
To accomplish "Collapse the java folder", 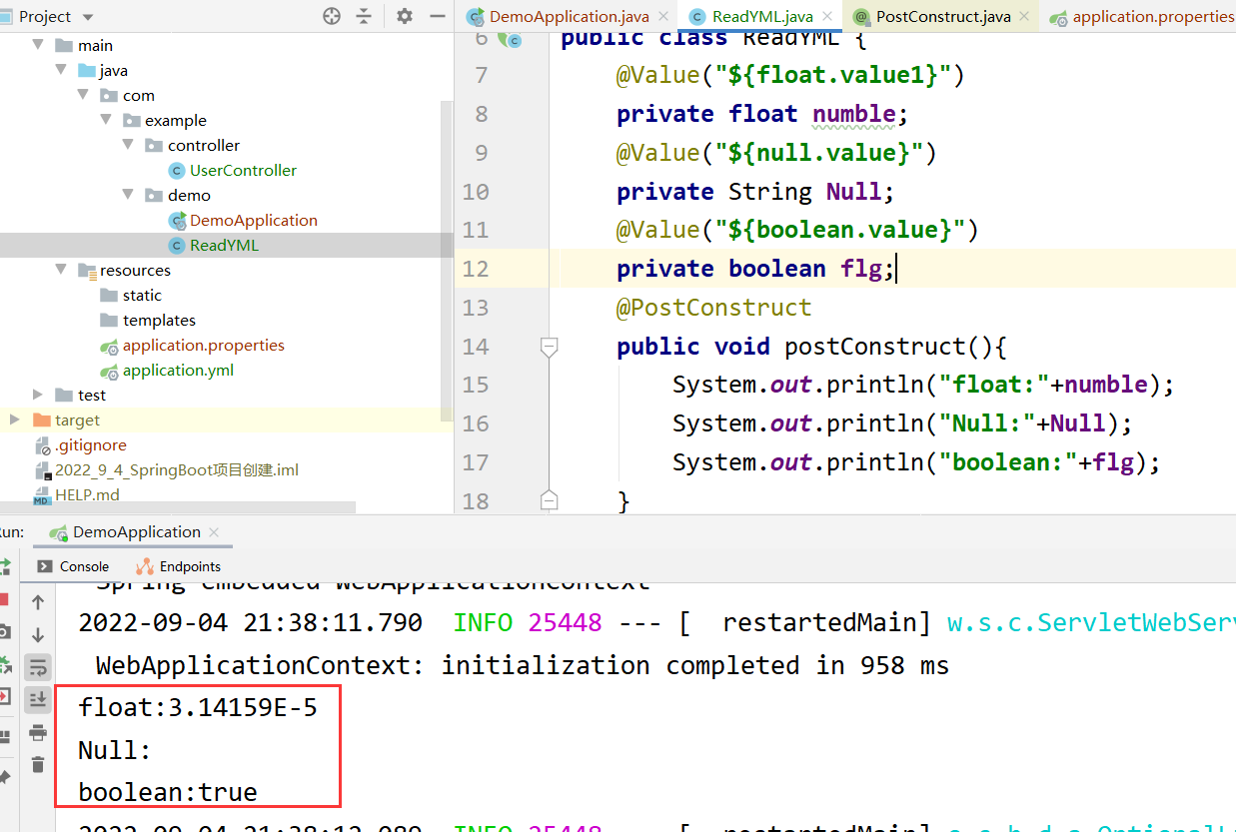I will pos(61,70).
